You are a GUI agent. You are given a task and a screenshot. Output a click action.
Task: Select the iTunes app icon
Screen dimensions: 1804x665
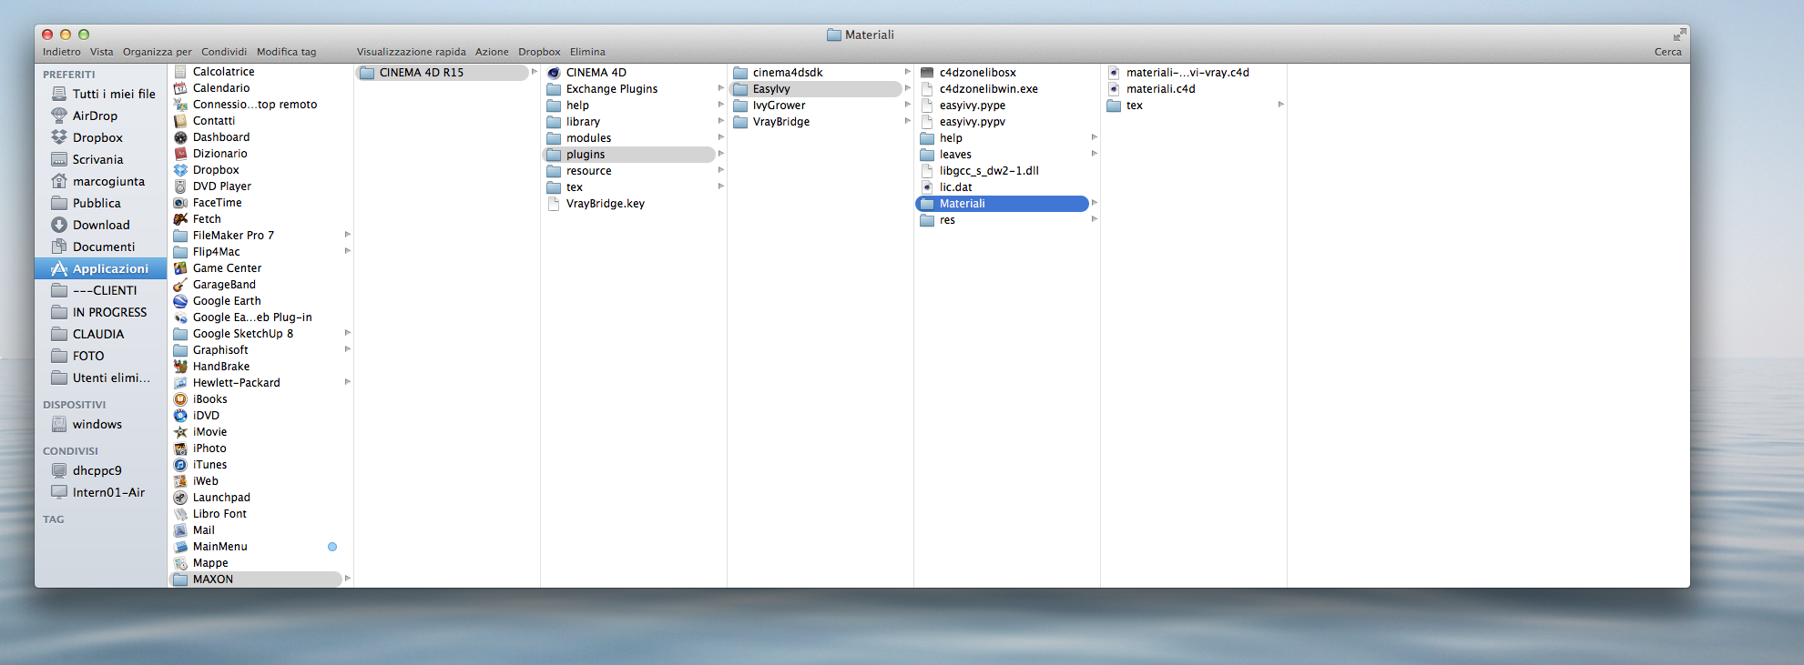(x=180, y=465)
